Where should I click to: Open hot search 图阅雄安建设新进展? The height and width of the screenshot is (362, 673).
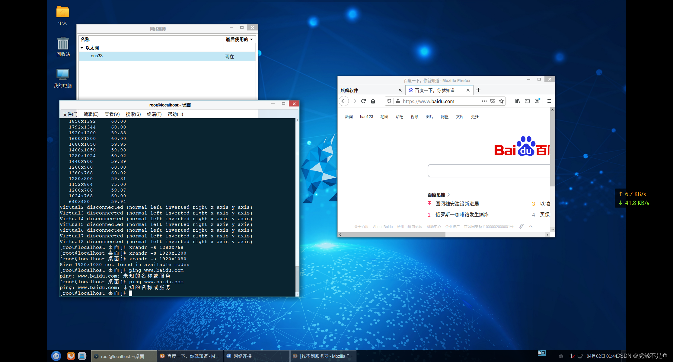click(x=457, y=204)
